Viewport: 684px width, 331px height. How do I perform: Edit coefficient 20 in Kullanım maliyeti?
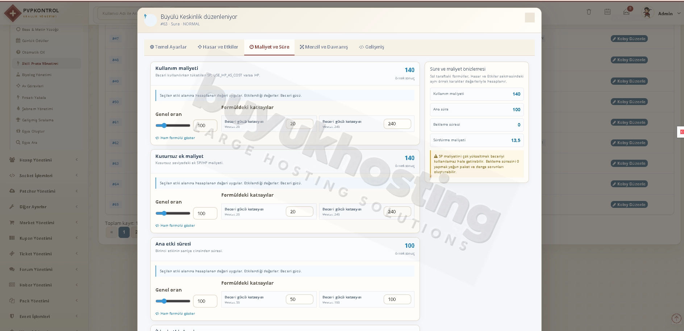299,124
